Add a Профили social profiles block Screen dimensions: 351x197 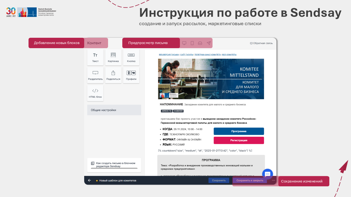coord(131,75)
